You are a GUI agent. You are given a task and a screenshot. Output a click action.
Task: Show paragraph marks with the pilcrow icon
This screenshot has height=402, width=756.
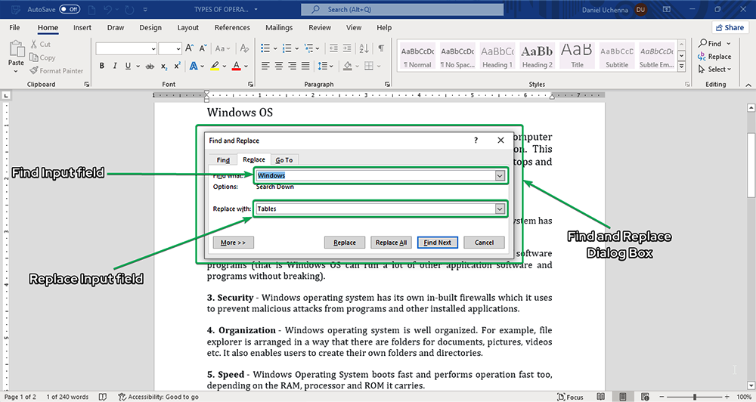(x=381, y=48)
